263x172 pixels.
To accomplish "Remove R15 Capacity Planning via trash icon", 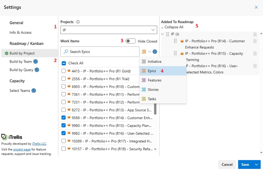I will (255, 53).
